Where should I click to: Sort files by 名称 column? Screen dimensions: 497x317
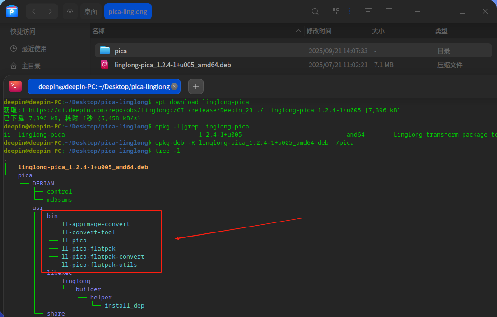(98, 31)
